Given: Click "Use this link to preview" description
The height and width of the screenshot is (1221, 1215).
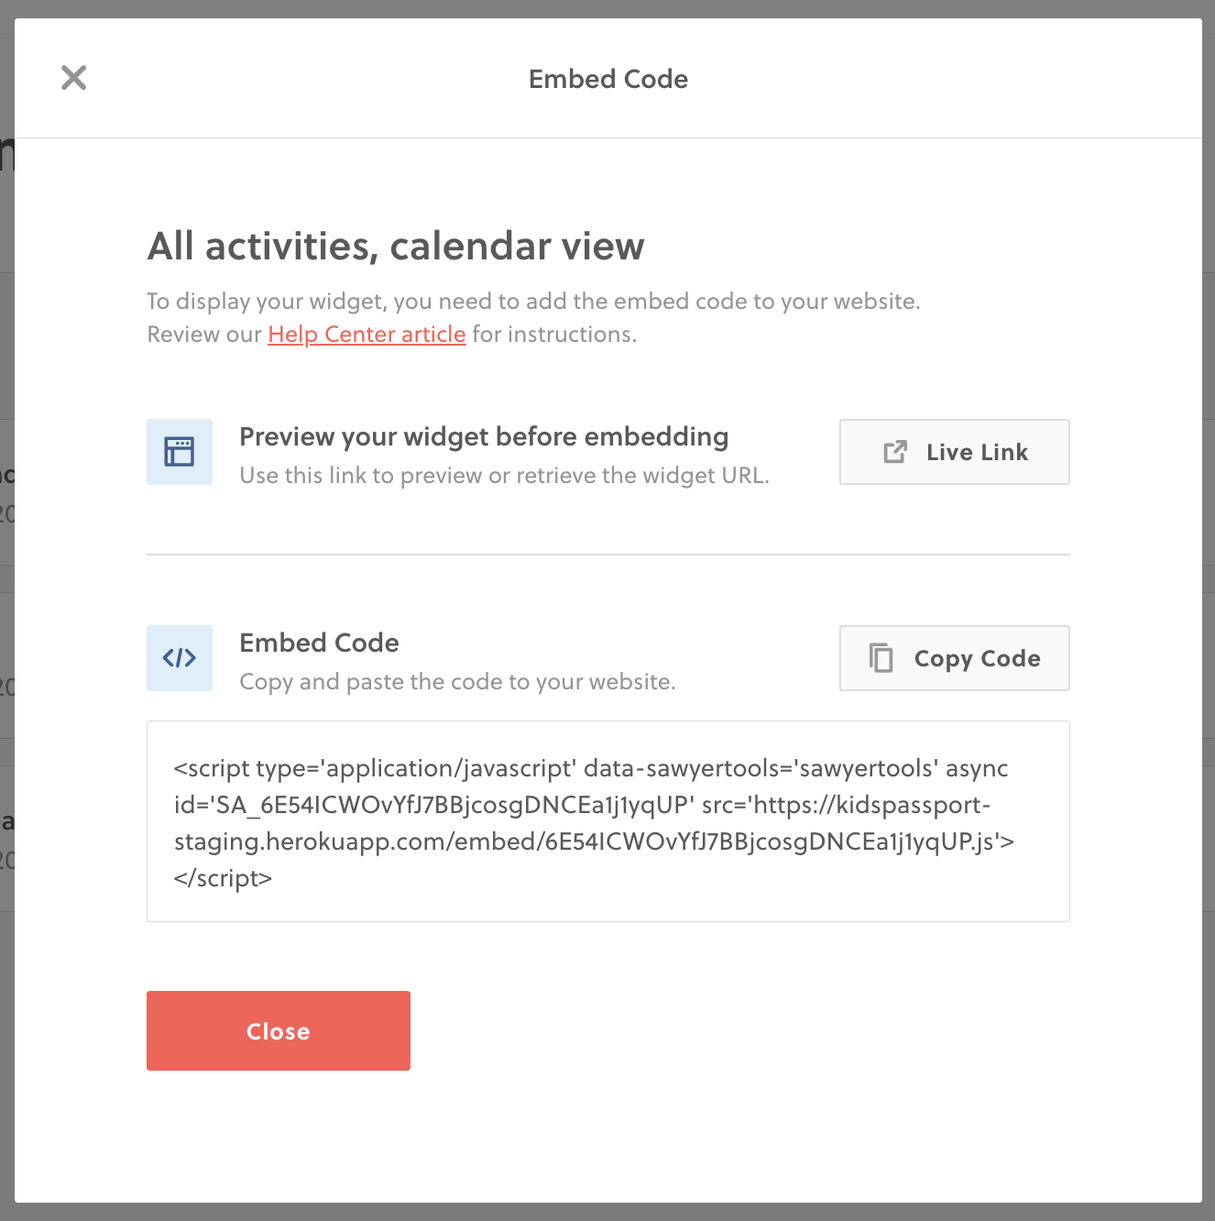Looking at the screenshot, I should [x=504, y=476].
